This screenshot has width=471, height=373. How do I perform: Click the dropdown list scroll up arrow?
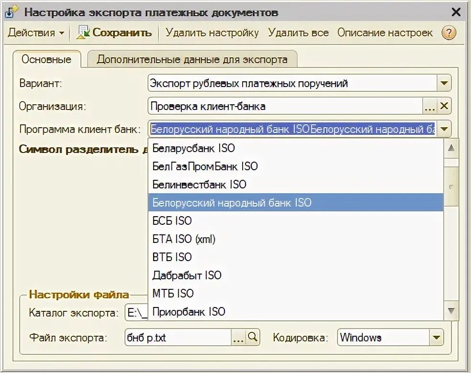[451, 148]
